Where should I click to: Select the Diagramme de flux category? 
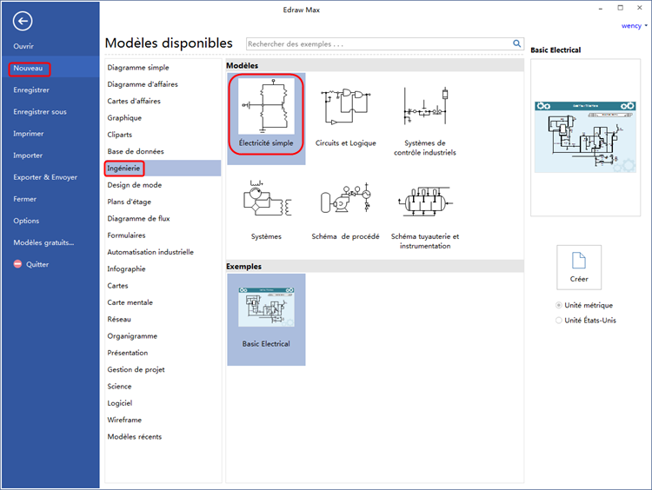coord(138,218)
